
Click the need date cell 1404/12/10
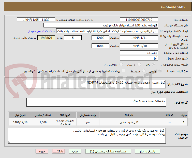(20, 122)
